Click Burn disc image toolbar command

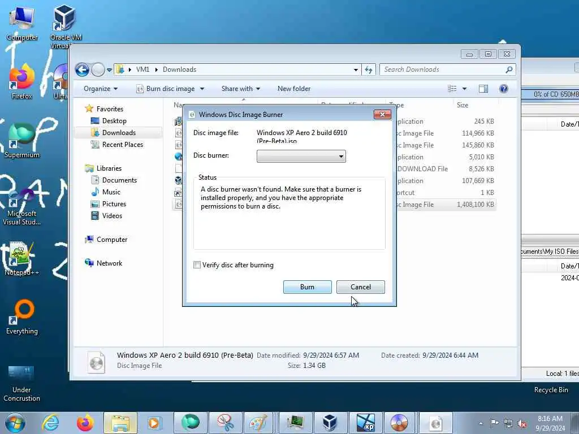(x=166, y=89)
